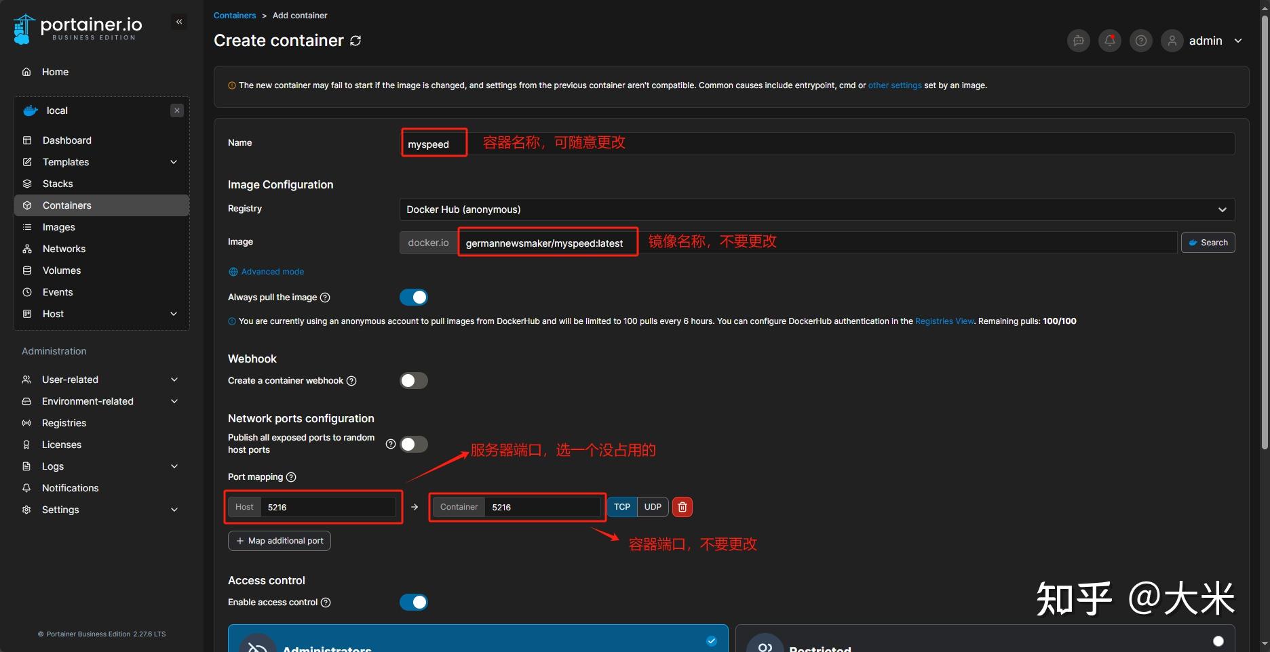Expand the Settings sidebar section
The width and height of the screenshot is (1270, 652).
coord(60,509)
